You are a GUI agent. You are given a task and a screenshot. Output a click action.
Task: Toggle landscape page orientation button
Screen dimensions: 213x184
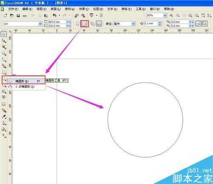pyautogui.click(x=84, y=24)
